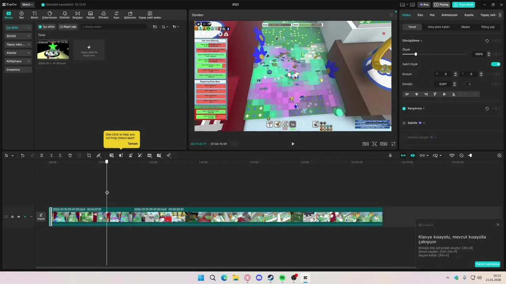The height and width of the screenshot is (284, 506).
Task: Open the media sort dropdown
Action: [165, 27]
